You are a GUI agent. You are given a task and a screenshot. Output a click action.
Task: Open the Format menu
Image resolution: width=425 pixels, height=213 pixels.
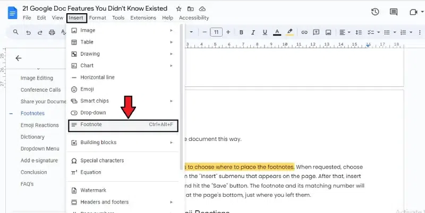click(98, 18)
